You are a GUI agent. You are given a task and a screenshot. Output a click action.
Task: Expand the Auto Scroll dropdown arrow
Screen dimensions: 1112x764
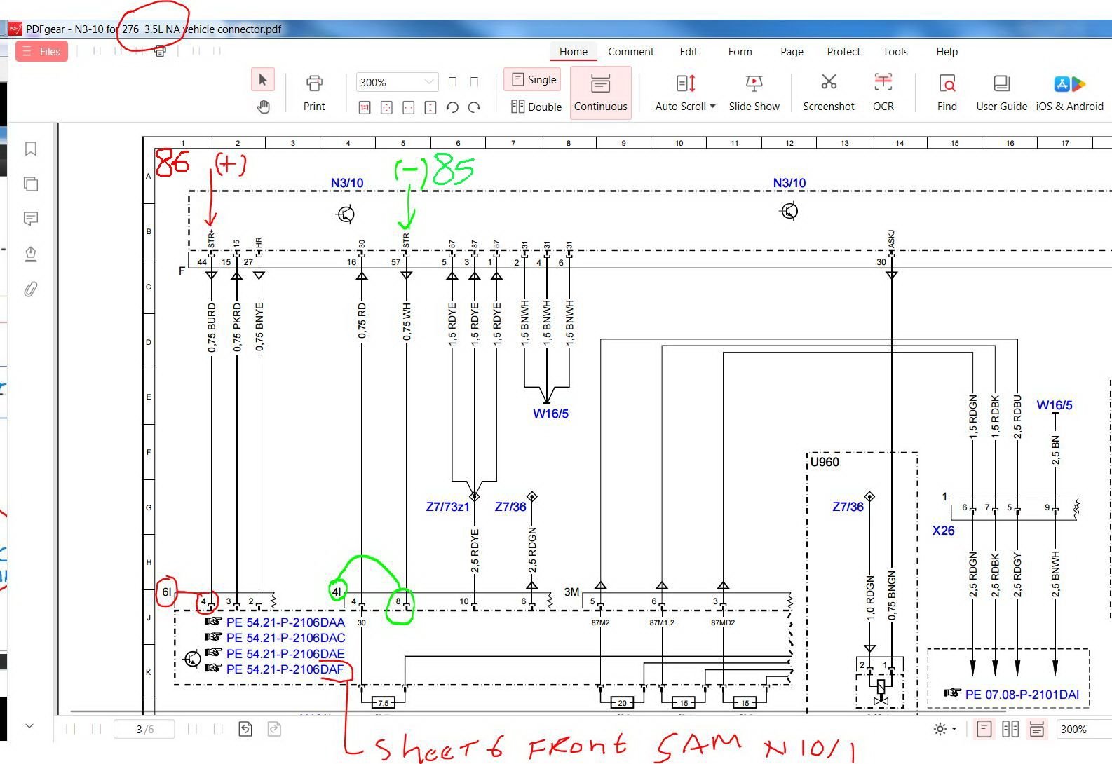712,107
